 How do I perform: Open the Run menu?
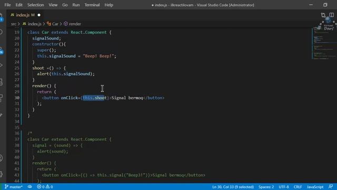tap(76, 5)
